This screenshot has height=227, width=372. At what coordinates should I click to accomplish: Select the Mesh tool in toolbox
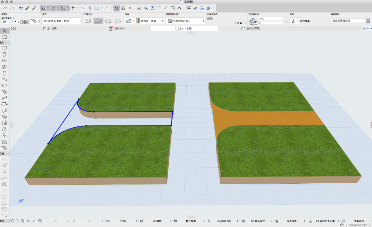pyautogui.click(x=5, y=148)
